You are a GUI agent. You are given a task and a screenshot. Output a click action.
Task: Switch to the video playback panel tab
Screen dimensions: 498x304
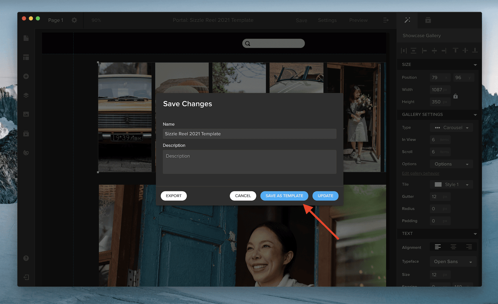[428, 20]
